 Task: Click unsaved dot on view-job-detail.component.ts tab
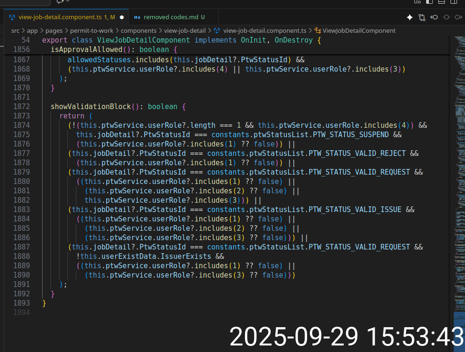[x=122, y=17]
